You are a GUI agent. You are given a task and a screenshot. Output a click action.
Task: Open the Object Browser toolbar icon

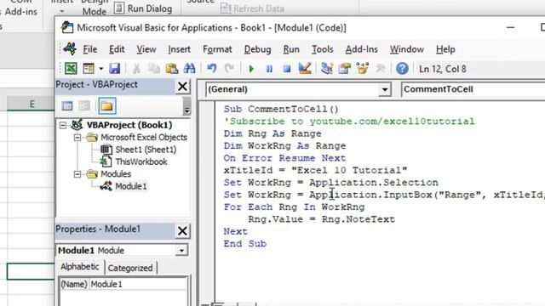pyautogui.click(x=362, y=69)
